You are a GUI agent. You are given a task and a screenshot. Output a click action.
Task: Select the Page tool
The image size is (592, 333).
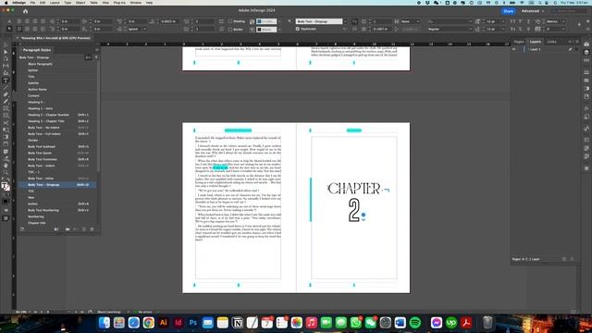(6, 59)
